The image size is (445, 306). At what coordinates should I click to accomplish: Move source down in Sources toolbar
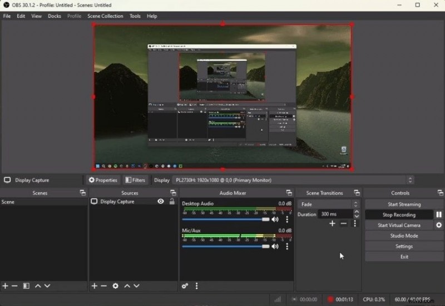[x=136, y=285]
